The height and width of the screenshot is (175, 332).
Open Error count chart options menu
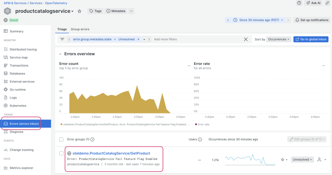tap(189, 66)
